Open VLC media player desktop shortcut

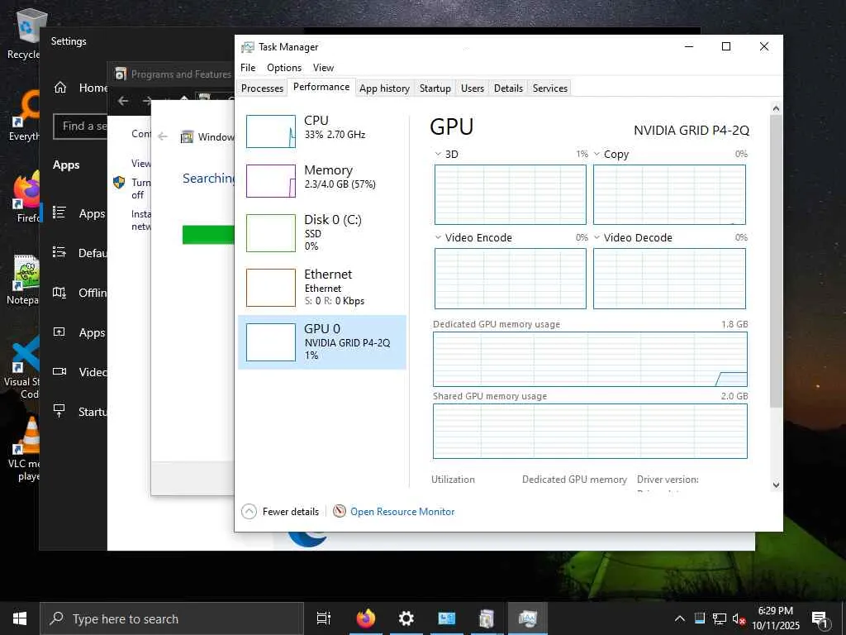[x=24, y=449]
